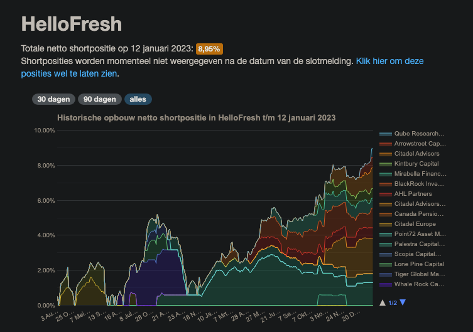Click the Lone Pine Capital legend marker

(385, 264)
